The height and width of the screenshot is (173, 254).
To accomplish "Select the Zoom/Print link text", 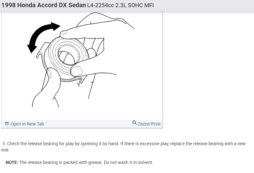I will point(149,124).
